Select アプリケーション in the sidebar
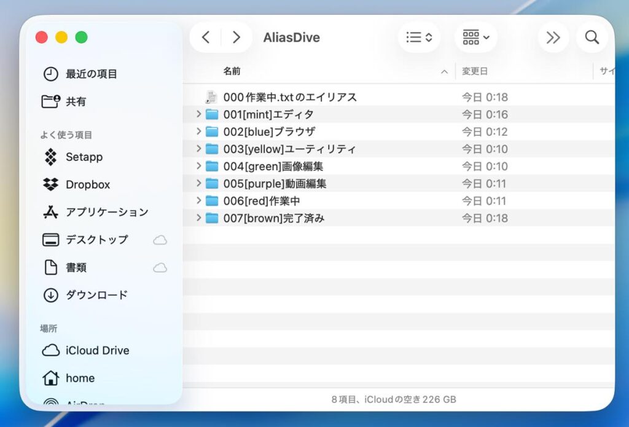 (x=107, y=212)
